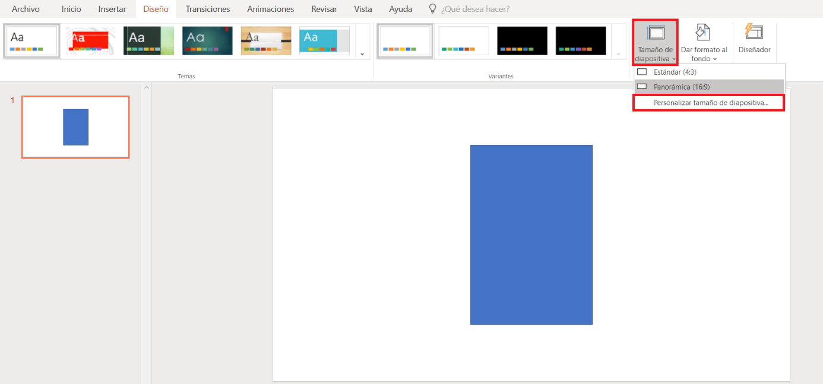Click the lightbulb icon beside the search

point(433,9)
